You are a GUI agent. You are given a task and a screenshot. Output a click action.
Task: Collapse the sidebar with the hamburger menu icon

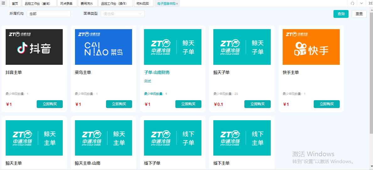(x=3, y=3)
